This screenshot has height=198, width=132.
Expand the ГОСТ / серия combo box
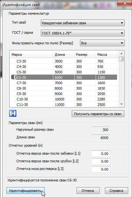[83, 33]
